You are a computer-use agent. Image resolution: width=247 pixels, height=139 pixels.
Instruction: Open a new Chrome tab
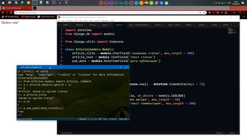35,8
